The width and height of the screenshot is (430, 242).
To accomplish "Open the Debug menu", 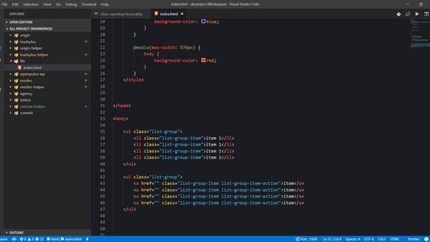I will point(71,5).
